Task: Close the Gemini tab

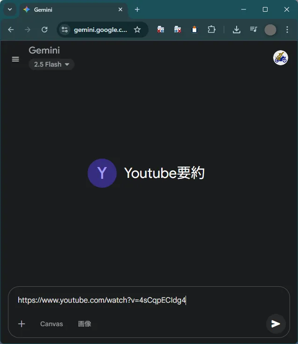Action: click(x=120, y=9)
